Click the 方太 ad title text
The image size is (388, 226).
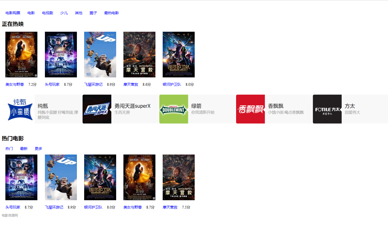(x=350, y=106)
